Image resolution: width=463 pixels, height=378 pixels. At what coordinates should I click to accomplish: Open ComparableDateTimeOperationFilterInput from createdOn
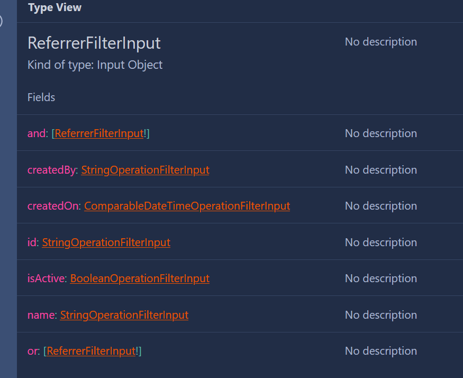click(187, 206)
